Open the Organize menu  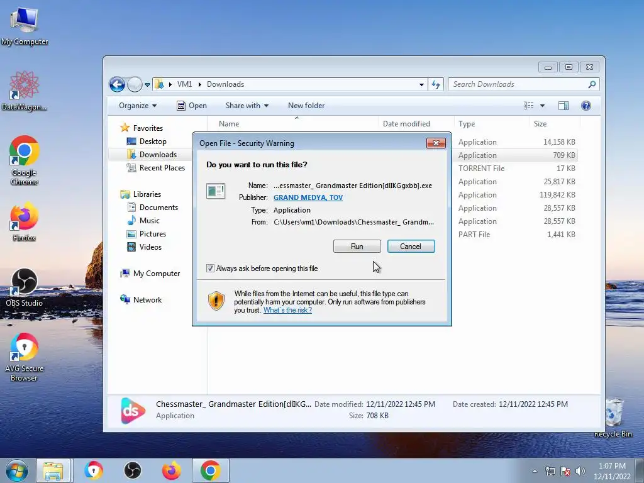[138, 106]
